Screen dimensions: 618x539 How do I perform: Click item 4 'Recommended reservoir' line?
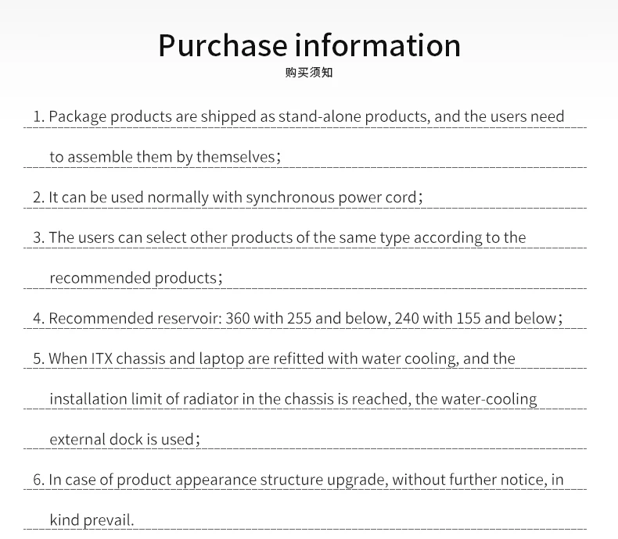click(298, 318)
